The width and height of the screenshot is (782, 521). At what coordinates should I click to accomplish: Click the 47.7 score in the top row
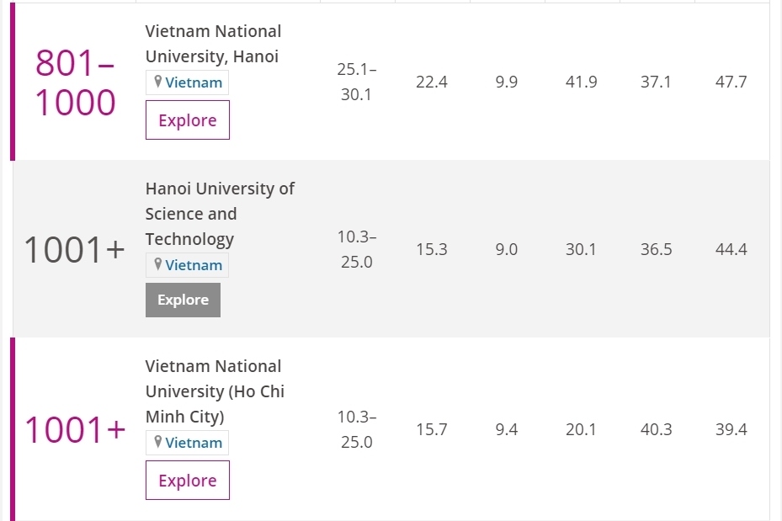click(x=731, y=82)
